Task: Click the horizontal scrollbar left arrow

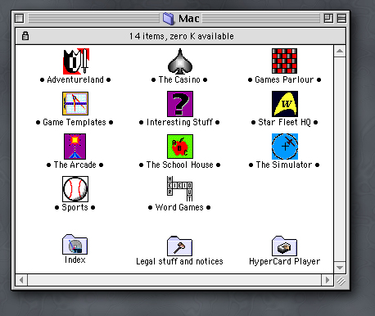Action: point(21,280)
